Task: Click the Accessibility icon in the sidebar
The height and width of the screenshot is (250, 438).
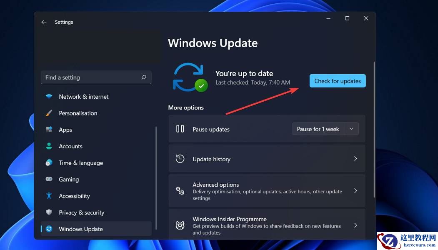Action: (49, 196)
